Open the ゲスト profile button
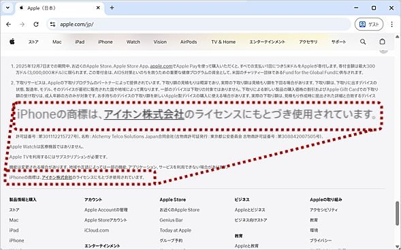The height and width of the screenshot is (250, 401). pos(369,25)
